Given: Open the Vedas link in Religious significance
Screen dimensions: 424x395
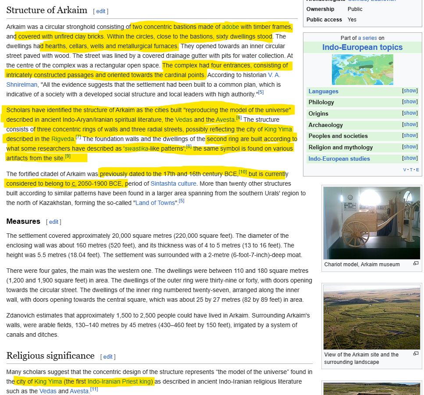Looking at the screenshot, I should pyautogui.click(x=48, y=391).
